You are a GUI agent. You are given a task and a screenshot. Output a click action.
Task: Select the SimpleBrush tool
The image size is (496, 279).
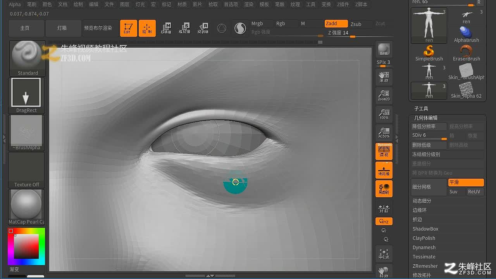(x=429, y=53)
